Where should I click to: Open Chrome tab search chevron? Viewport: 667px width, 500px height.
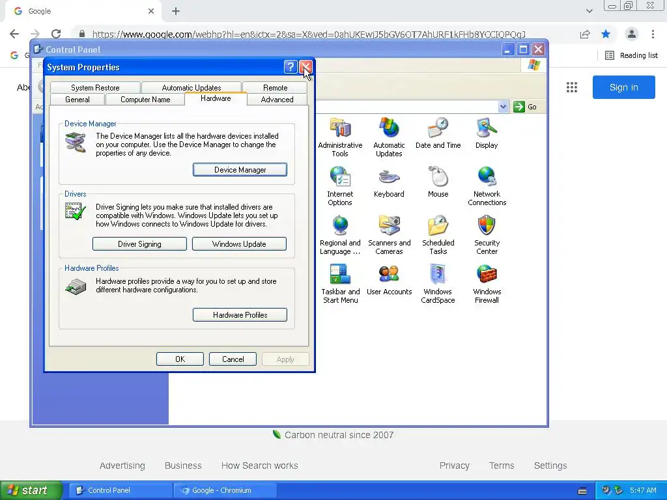coord(589,11)
